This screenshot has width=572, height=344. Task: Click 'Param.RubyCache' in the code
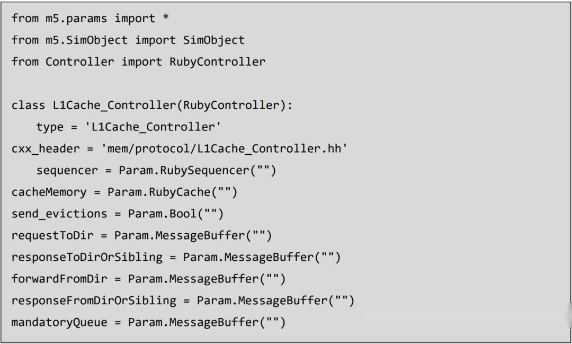(x=159, y=192)
